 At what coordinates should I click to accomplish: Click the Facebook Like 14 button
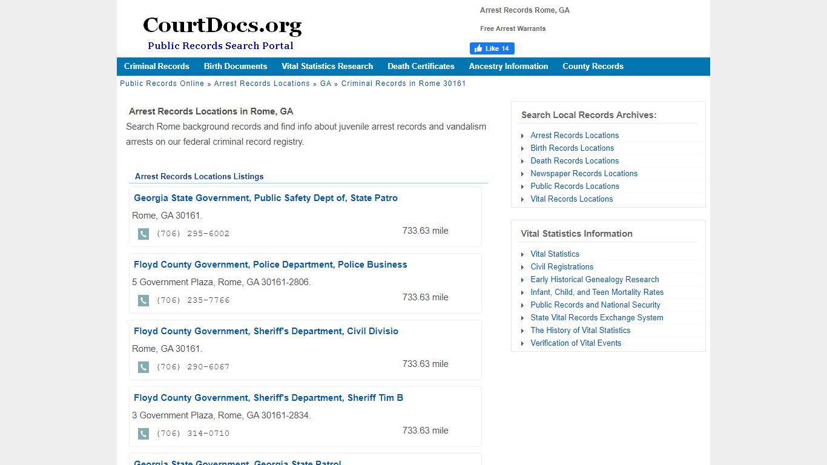click(492, 48)
